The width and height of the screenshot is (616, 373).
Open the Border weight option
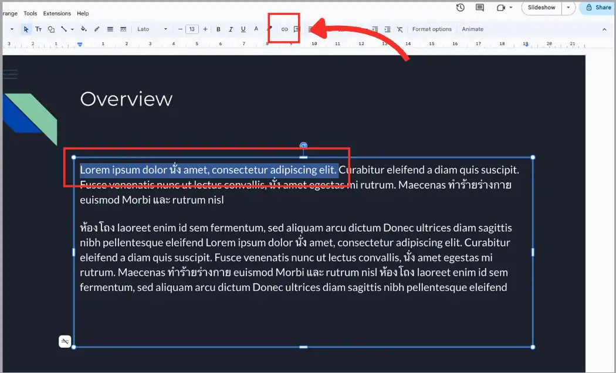[110, 29]
